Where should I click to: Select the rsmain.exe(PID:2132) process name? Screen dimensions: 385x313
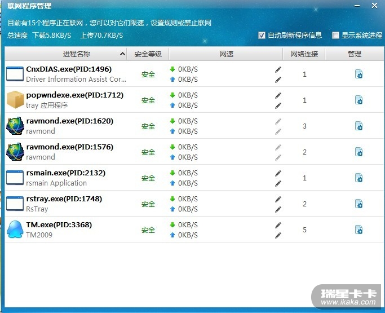[66, 173]
